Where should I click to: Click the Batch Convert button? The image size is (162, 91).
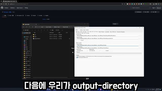pos(107,51)
